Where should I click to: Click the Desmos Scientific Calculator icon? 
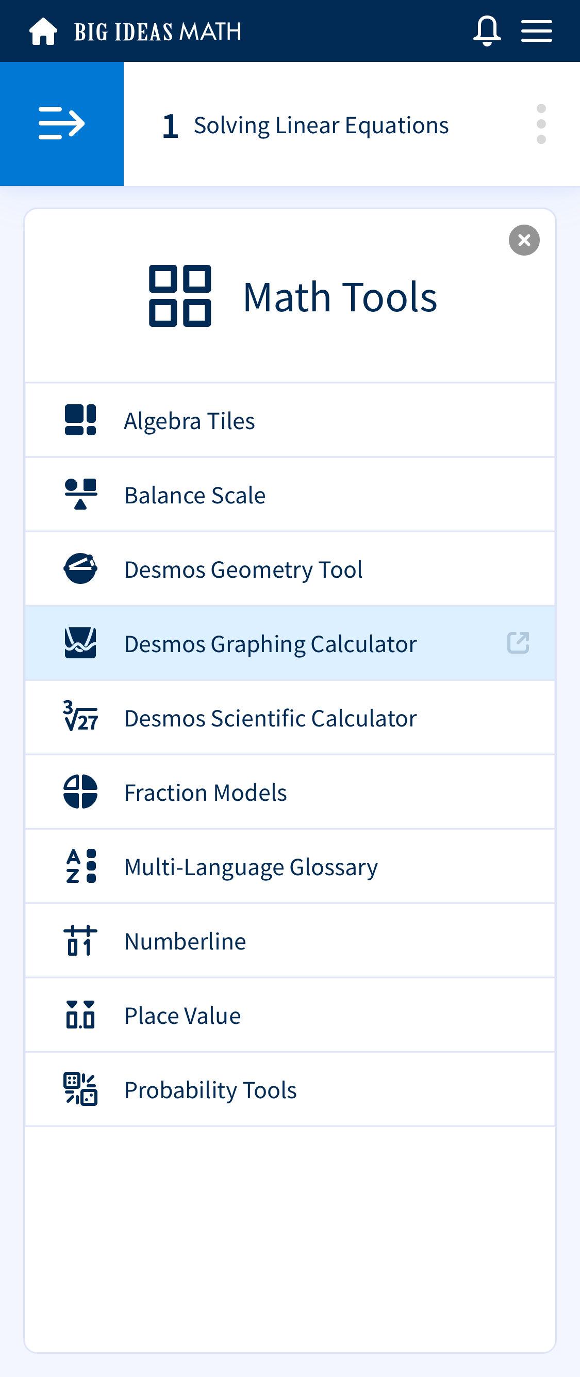pyautogui.click(x=80, y=716)
